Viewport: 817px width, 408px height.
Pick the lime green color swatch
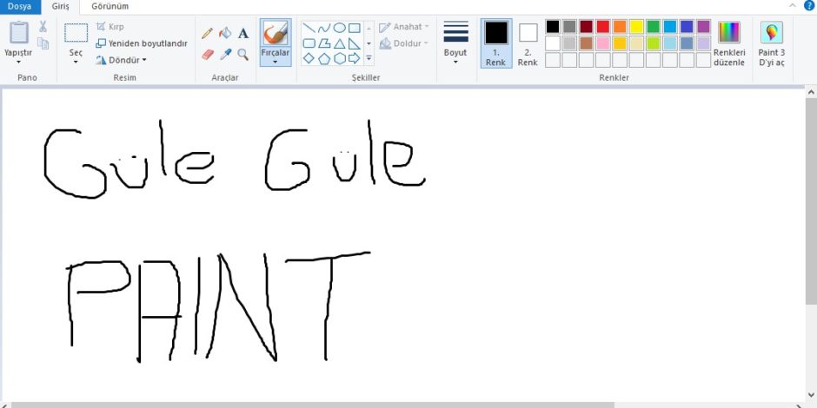point(654,43)
